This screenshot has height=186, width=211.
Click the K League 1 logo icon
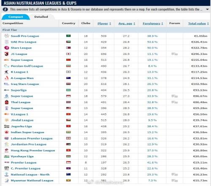point(6,72)
